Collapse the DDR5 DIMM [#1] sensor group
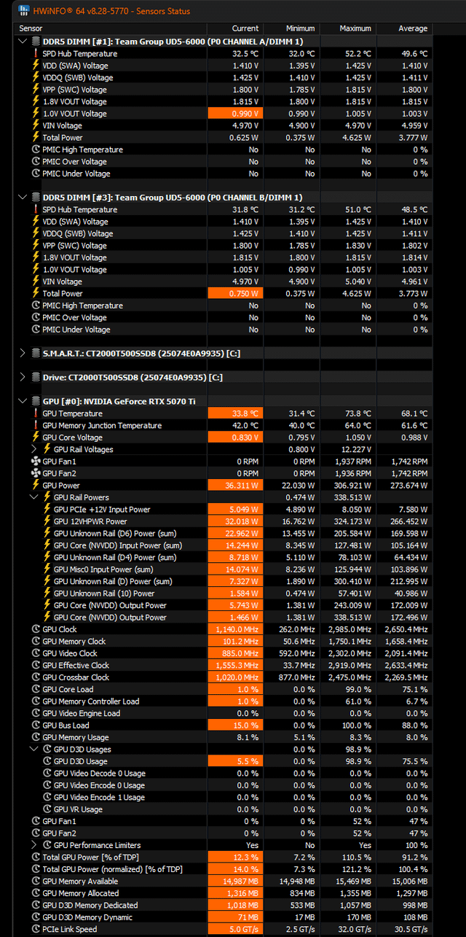The width and height of the screenshot is (466, 937). tap(24, 42)
